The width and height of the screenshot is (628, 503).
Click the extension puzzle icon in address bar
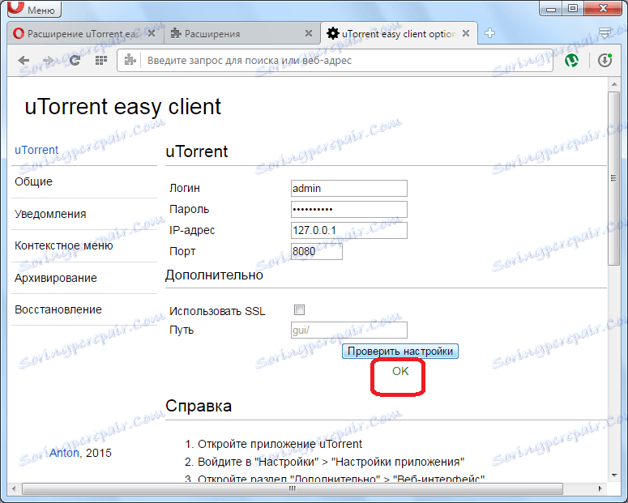(x=130, y=61)
